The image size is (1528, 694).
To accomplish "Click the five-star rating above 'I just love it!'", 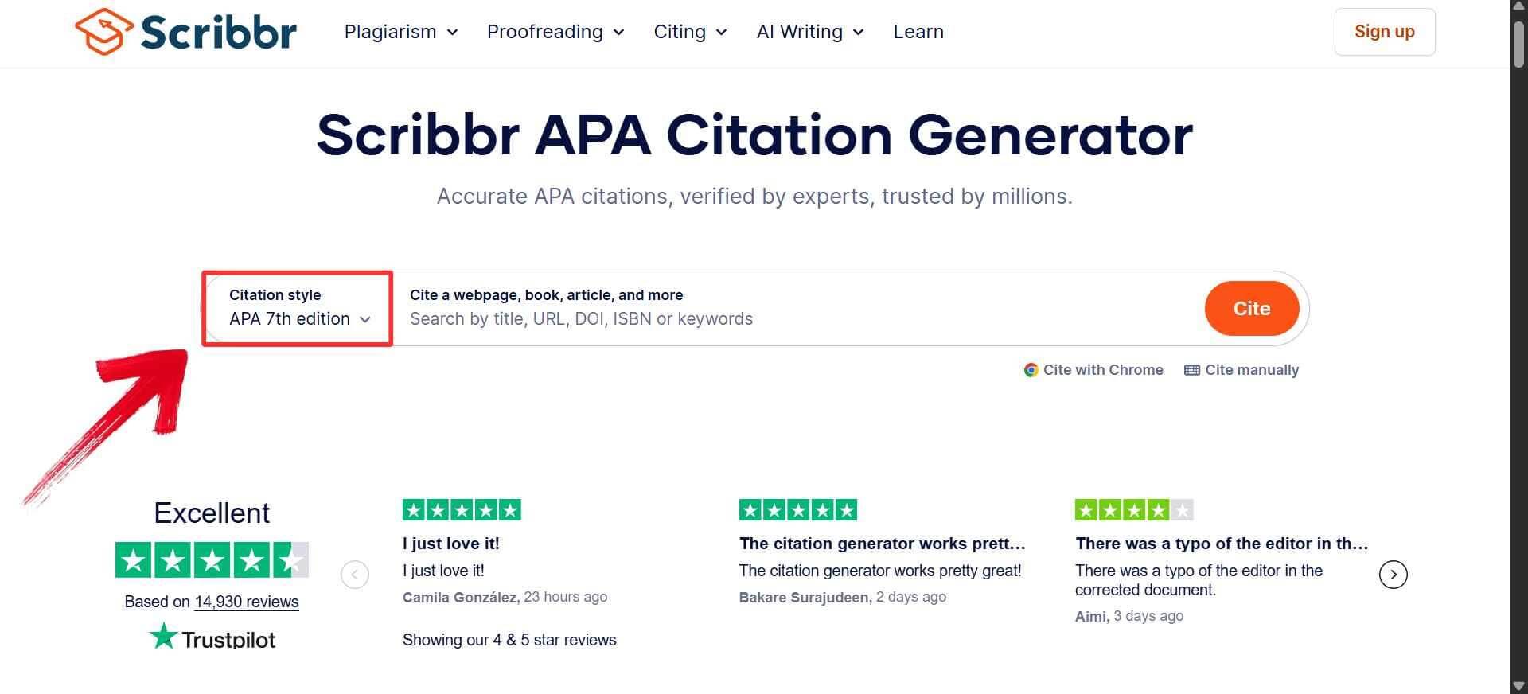I will 462,509.
